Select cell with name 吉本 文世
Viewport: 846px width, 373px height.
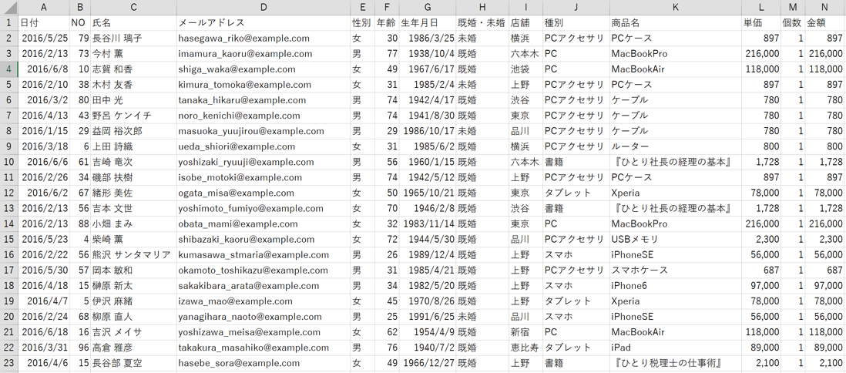134,208
